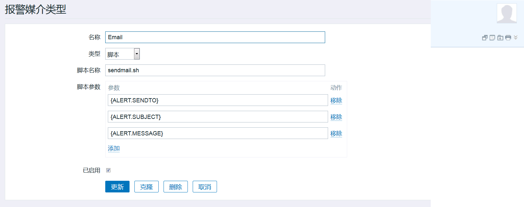The height and width of the screenshot is (207, 524).
Task: Click the 取消 button
Action: coord(205,187)
